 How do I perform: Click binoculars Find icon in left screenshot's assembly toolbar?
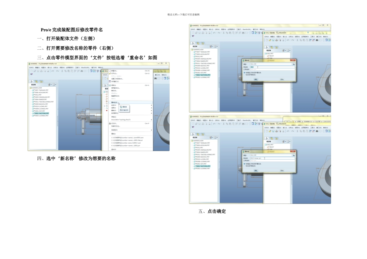(x=82, y=71)
